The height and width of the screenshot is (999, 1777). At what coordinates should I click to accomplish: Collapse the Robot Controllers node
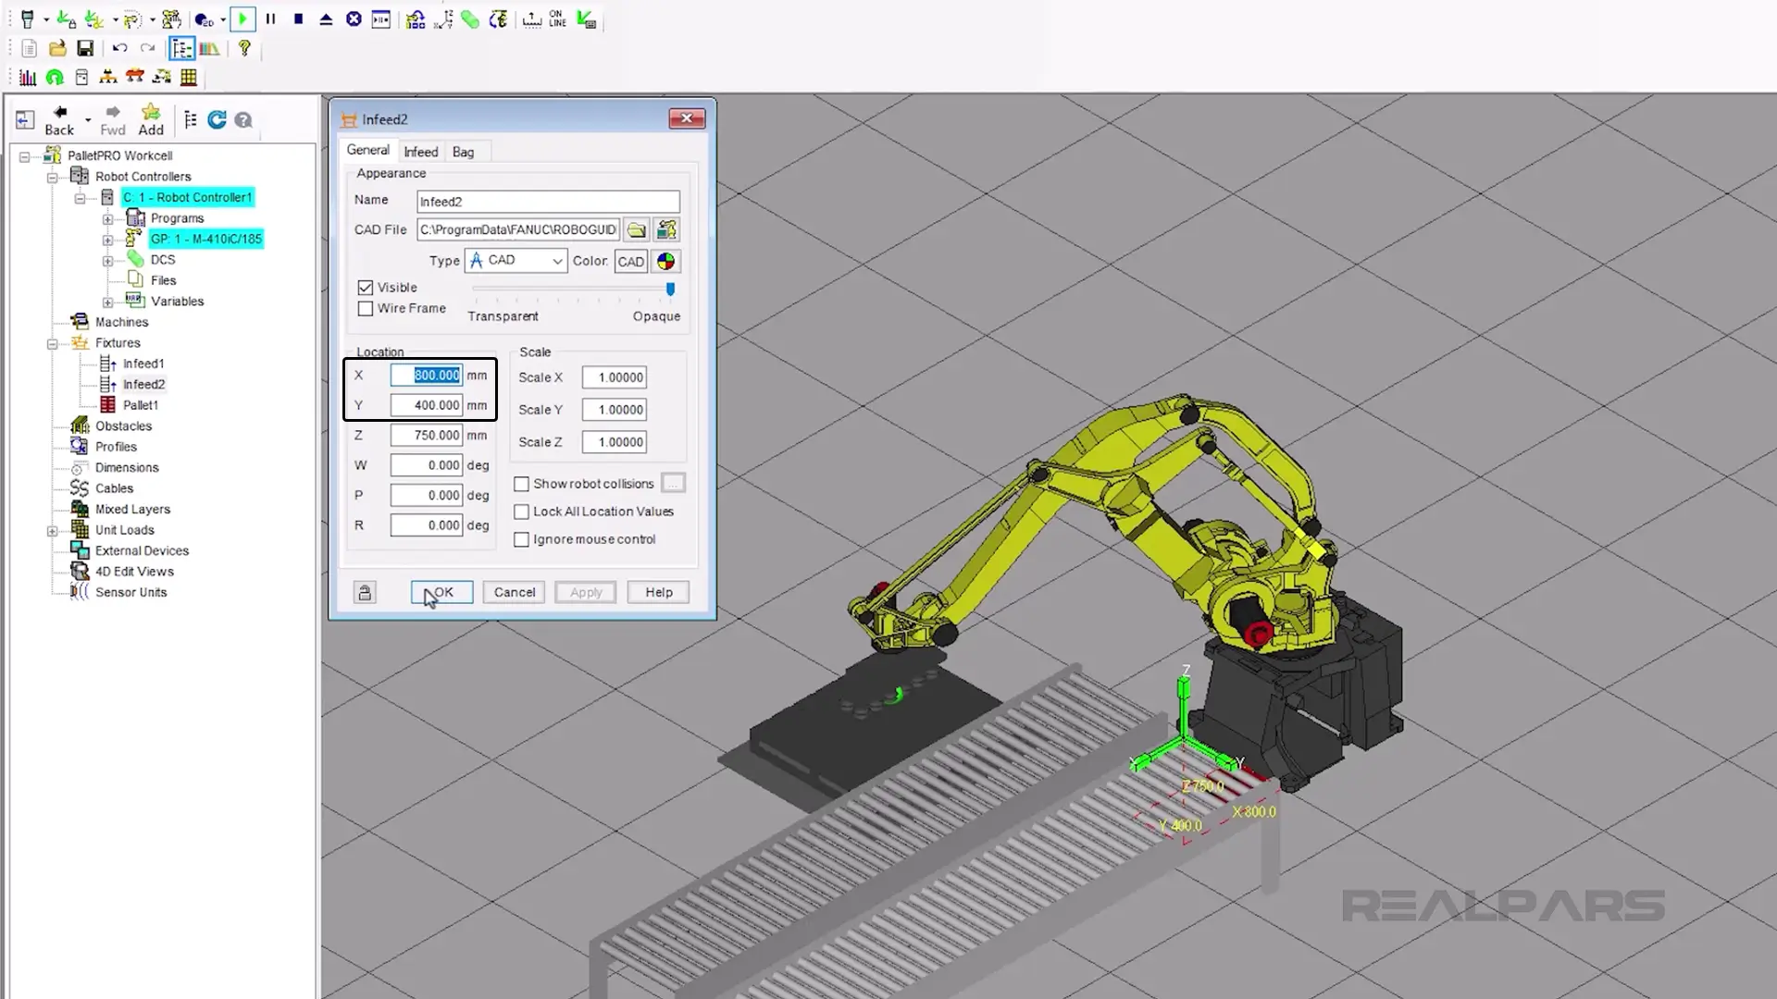(x=53, y=177)
